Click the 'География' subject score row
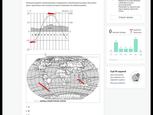The image size is (153, 115). coord(126,60)
